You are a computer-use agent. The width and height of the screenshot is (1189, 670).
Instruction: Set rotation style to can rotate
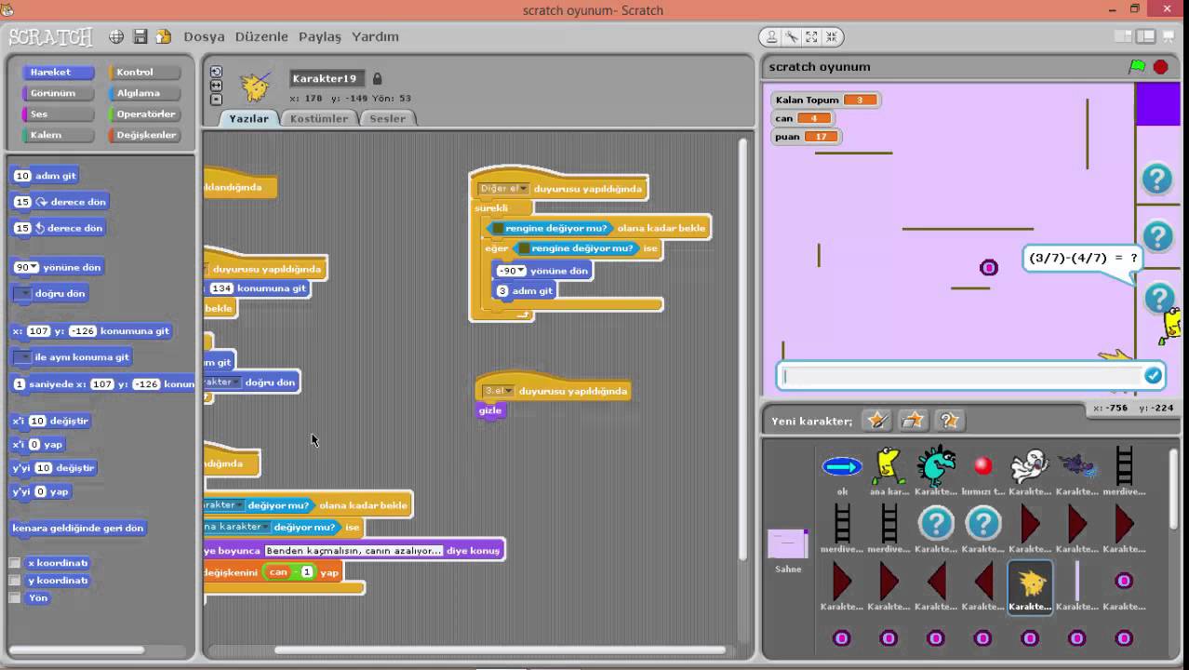(216, 72)
